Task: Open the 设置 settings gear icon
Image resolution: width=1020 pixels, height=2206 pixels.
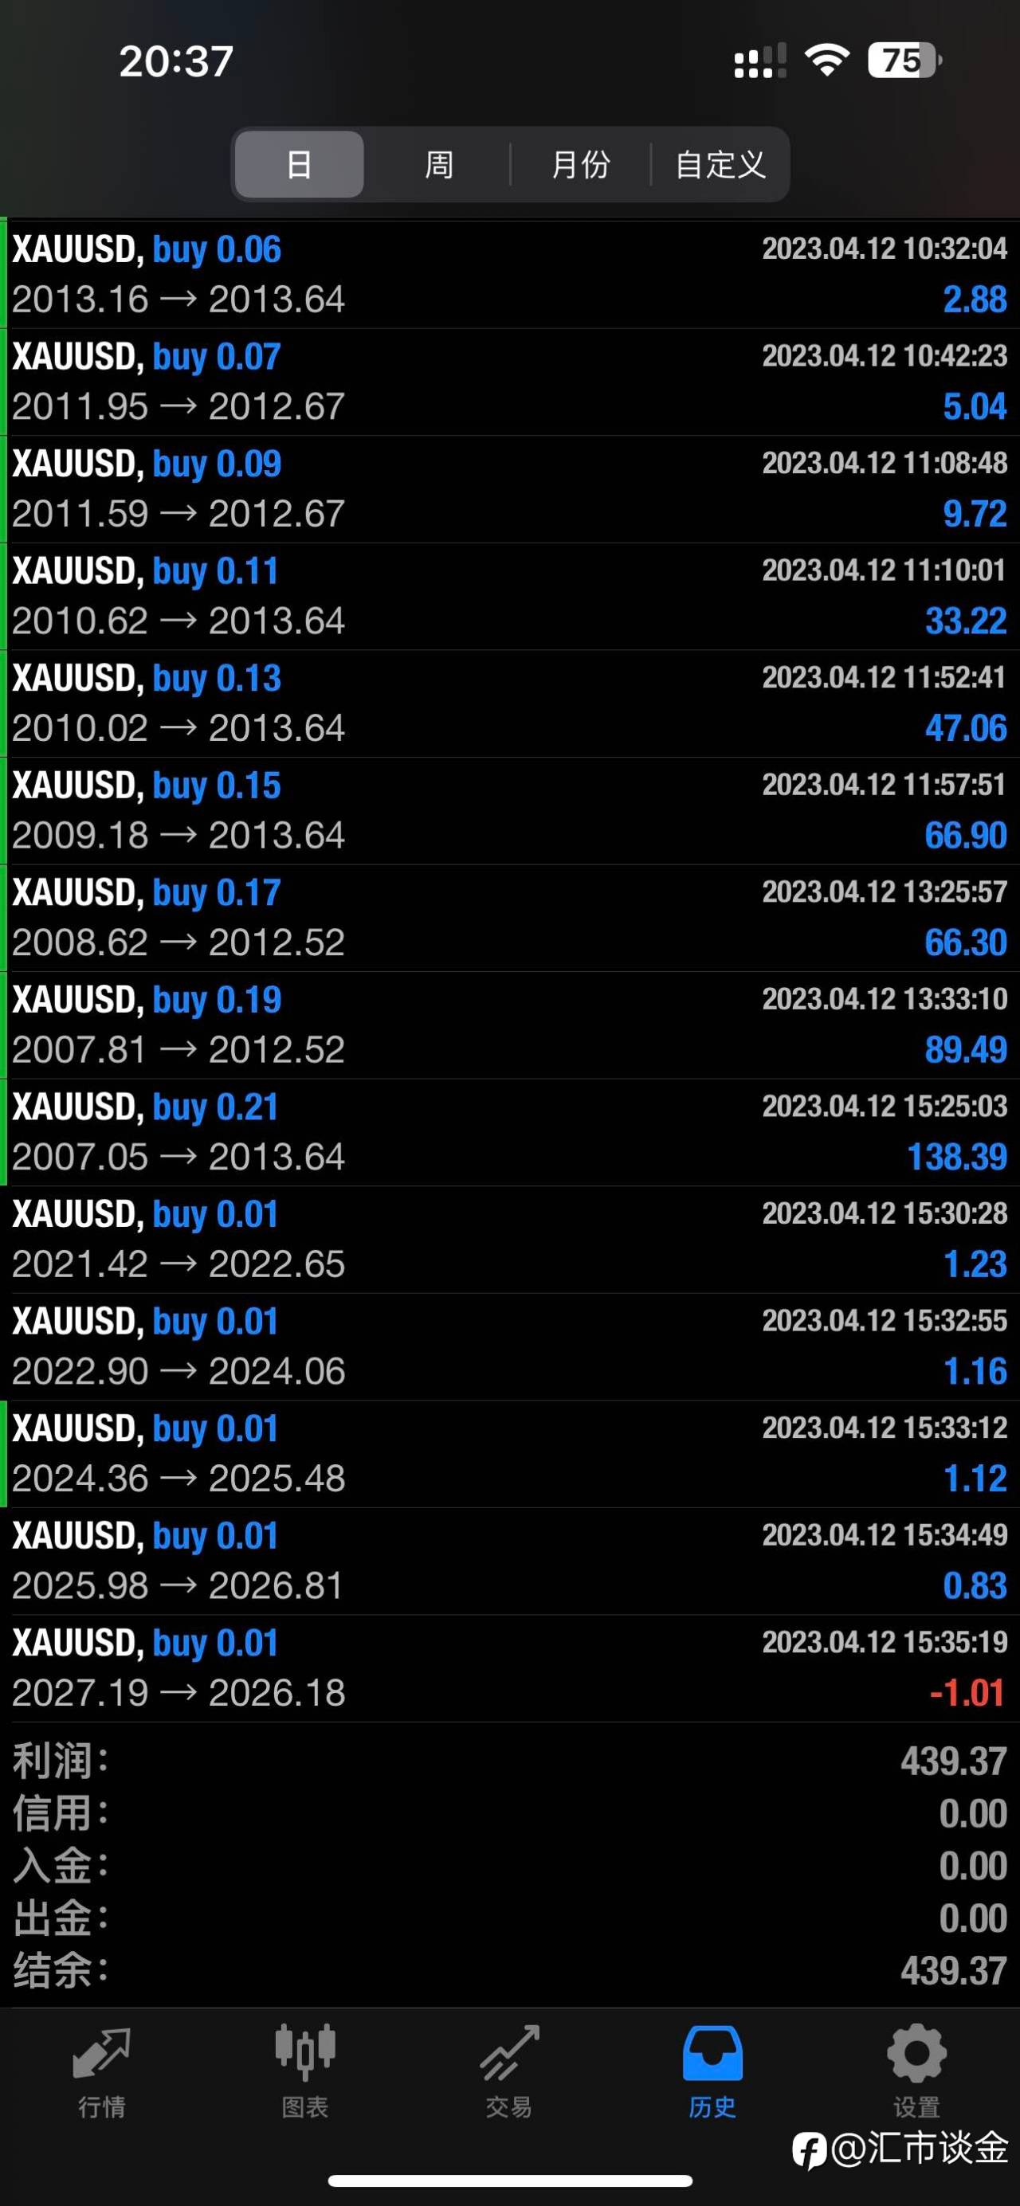Action: point(916,2053)
